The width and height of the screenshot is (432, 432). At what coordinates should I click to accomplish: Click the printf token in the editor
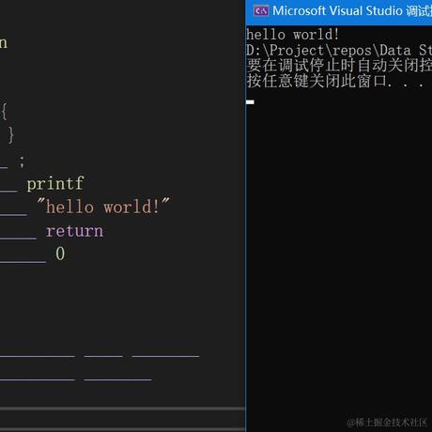pos(55,183)
